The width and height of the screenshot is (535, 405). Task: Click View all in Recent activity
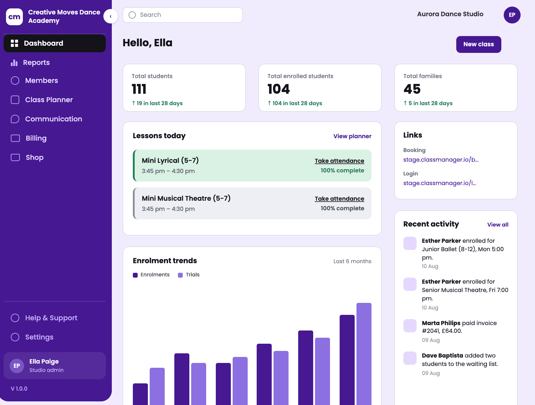[498, 224]
